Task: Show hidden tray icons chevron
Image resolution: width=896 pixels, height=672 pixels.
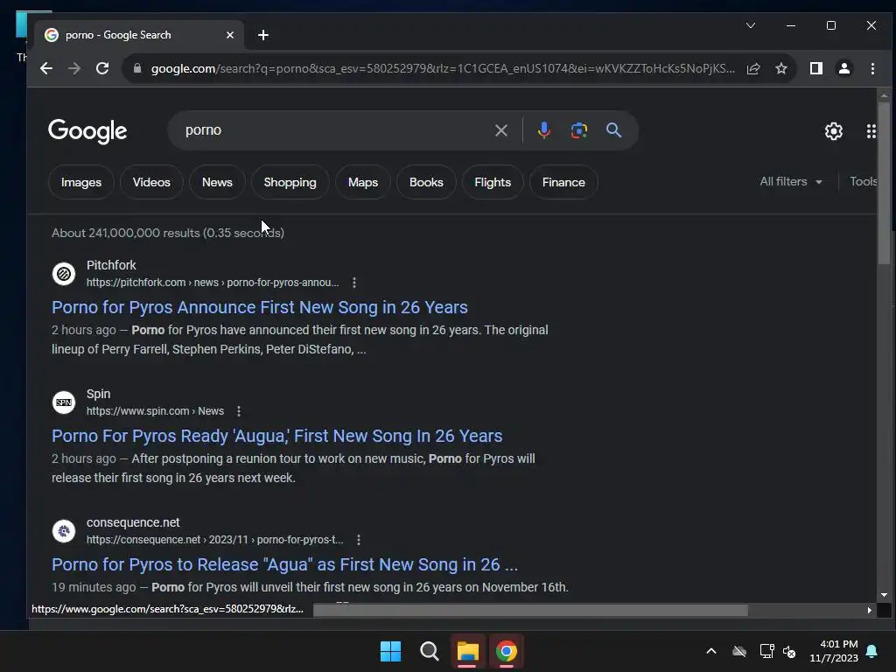Action: 711,651
